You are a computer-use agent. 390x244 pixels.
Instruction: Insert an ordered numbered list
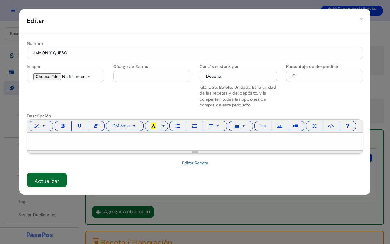click(x=194, y=126)
